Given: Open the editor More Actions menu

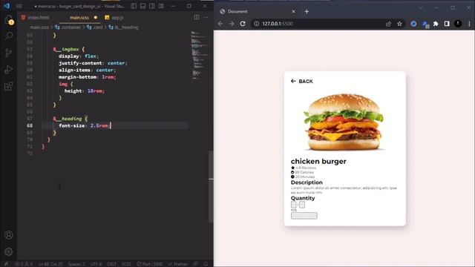Looking at the screenshot, I should click(x=206, y=17).
